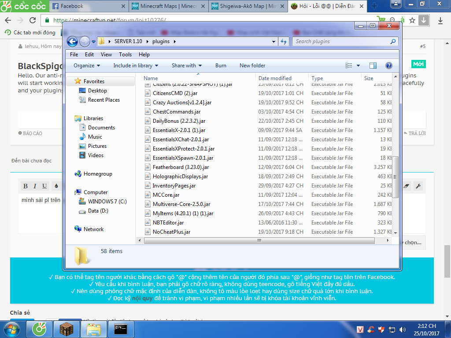Click the Search plugins input field
Screen dimensions: 451x338
click(341, 41)
